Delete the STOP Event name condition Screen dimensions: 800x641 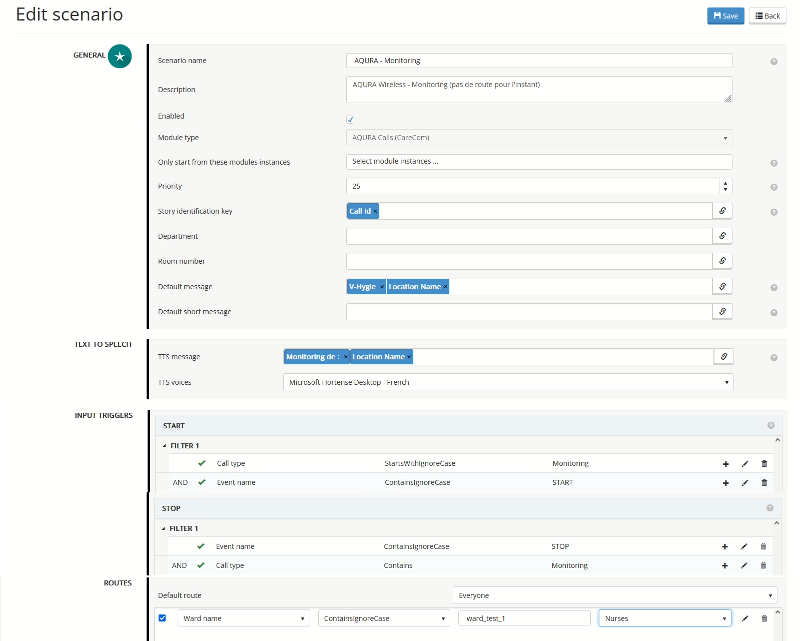click(x=763, y=546)
